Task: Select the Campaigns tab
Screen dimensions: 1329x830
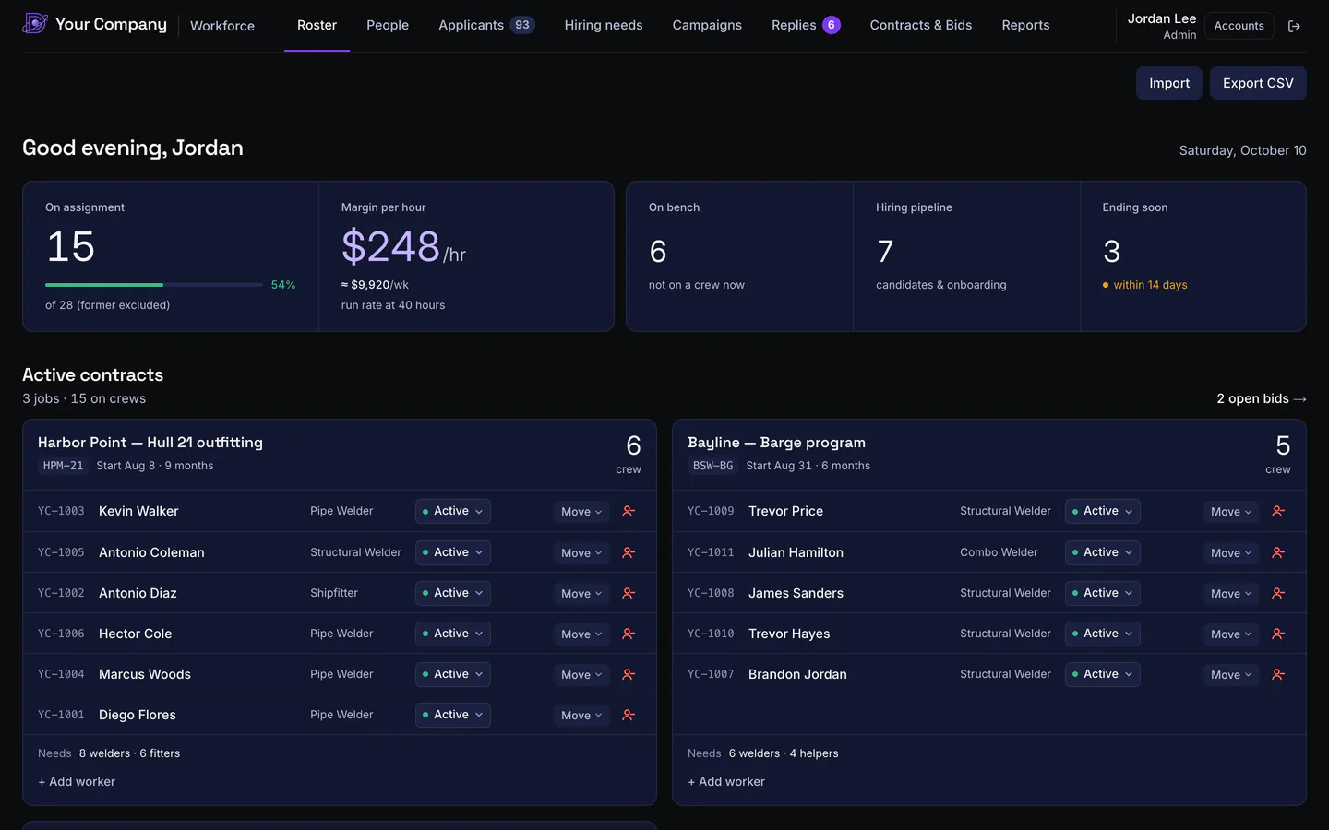Action: [707, 25]
